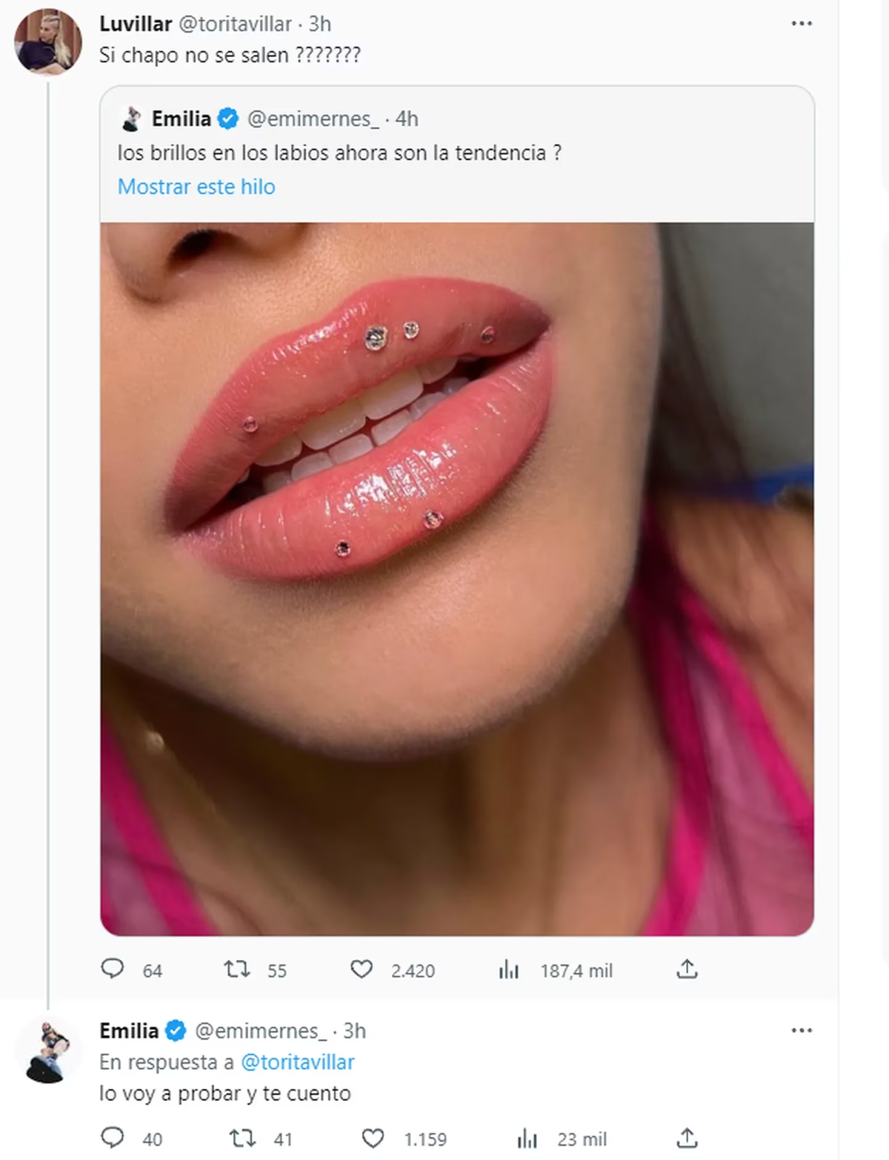889x1160 pixels.
Task: Share Luvillar's tweet via the share icon
Action: click(x=687, y=970)
